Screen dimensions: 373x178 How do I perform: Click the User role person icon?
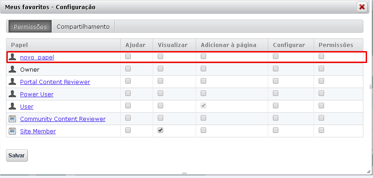(12, 106)
